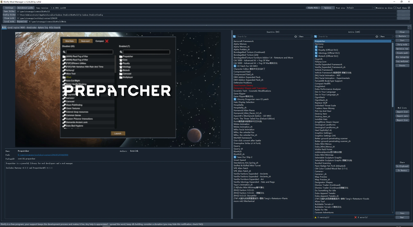Open the Font size dropdown

360,8
